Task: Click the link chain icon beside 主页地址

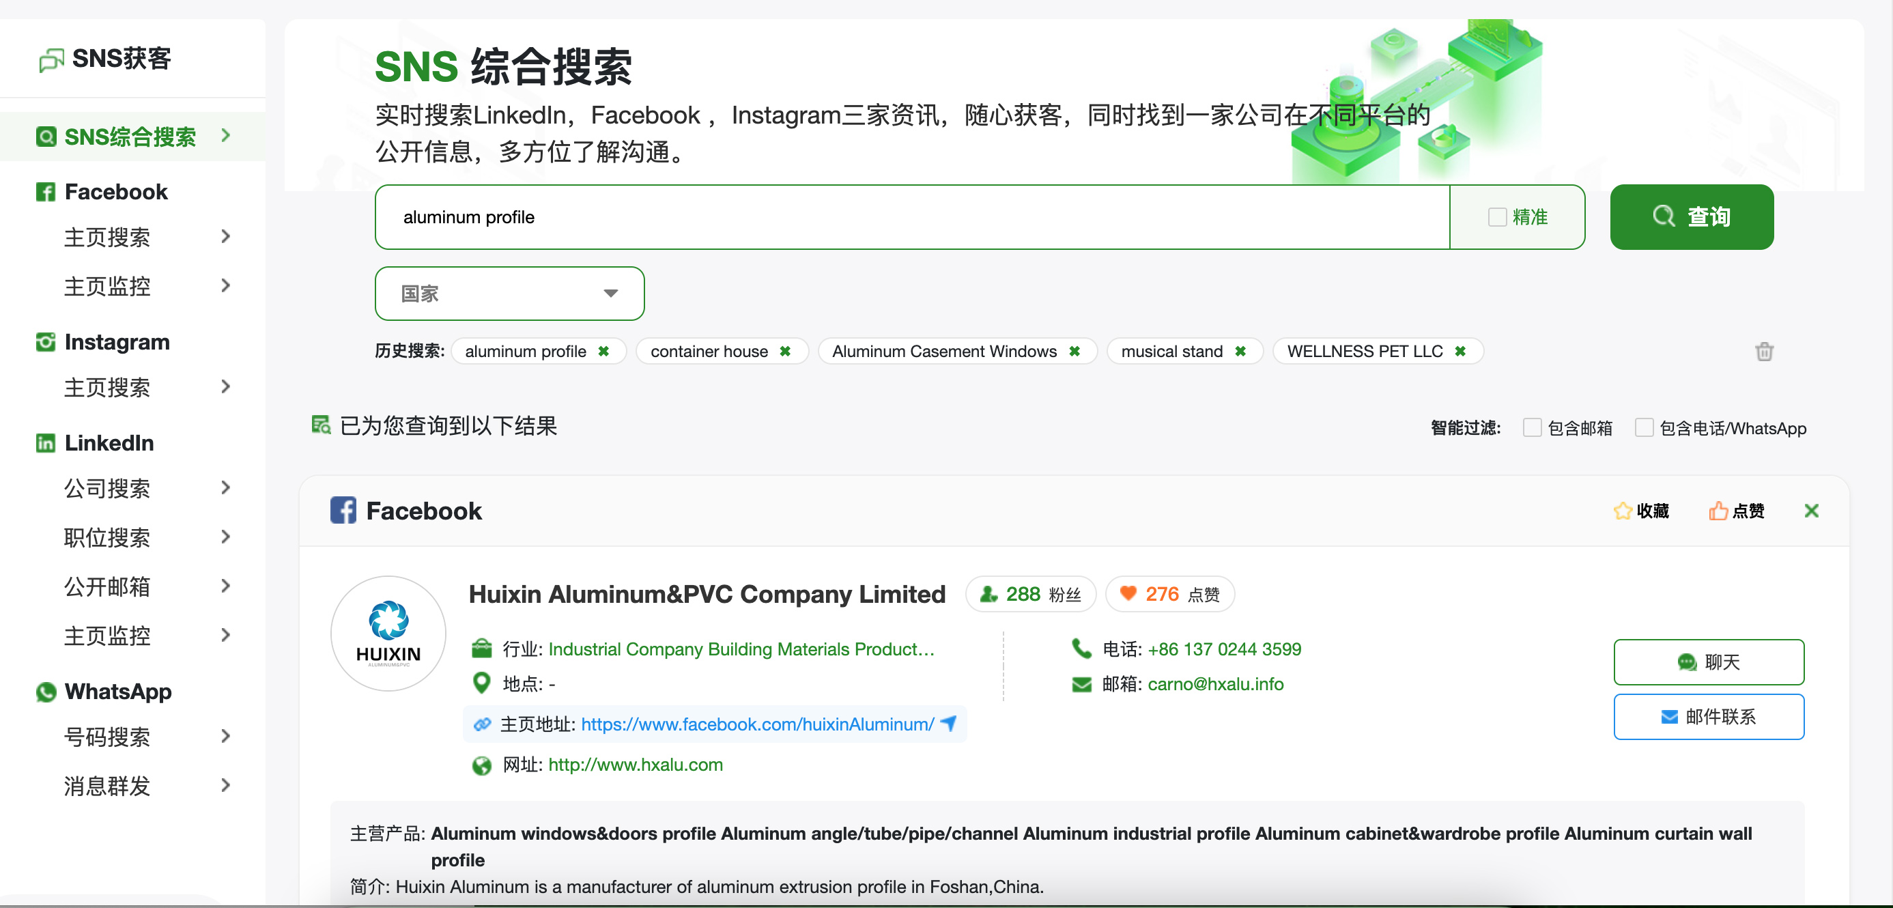Action: (x=482, y=724)
